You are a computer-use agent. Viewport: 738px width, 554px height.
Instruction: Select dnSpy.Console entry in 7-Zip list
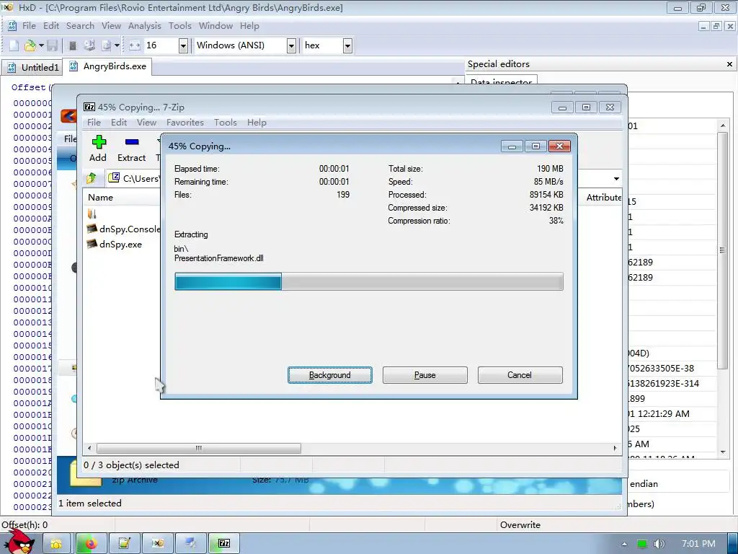[124, 229]
